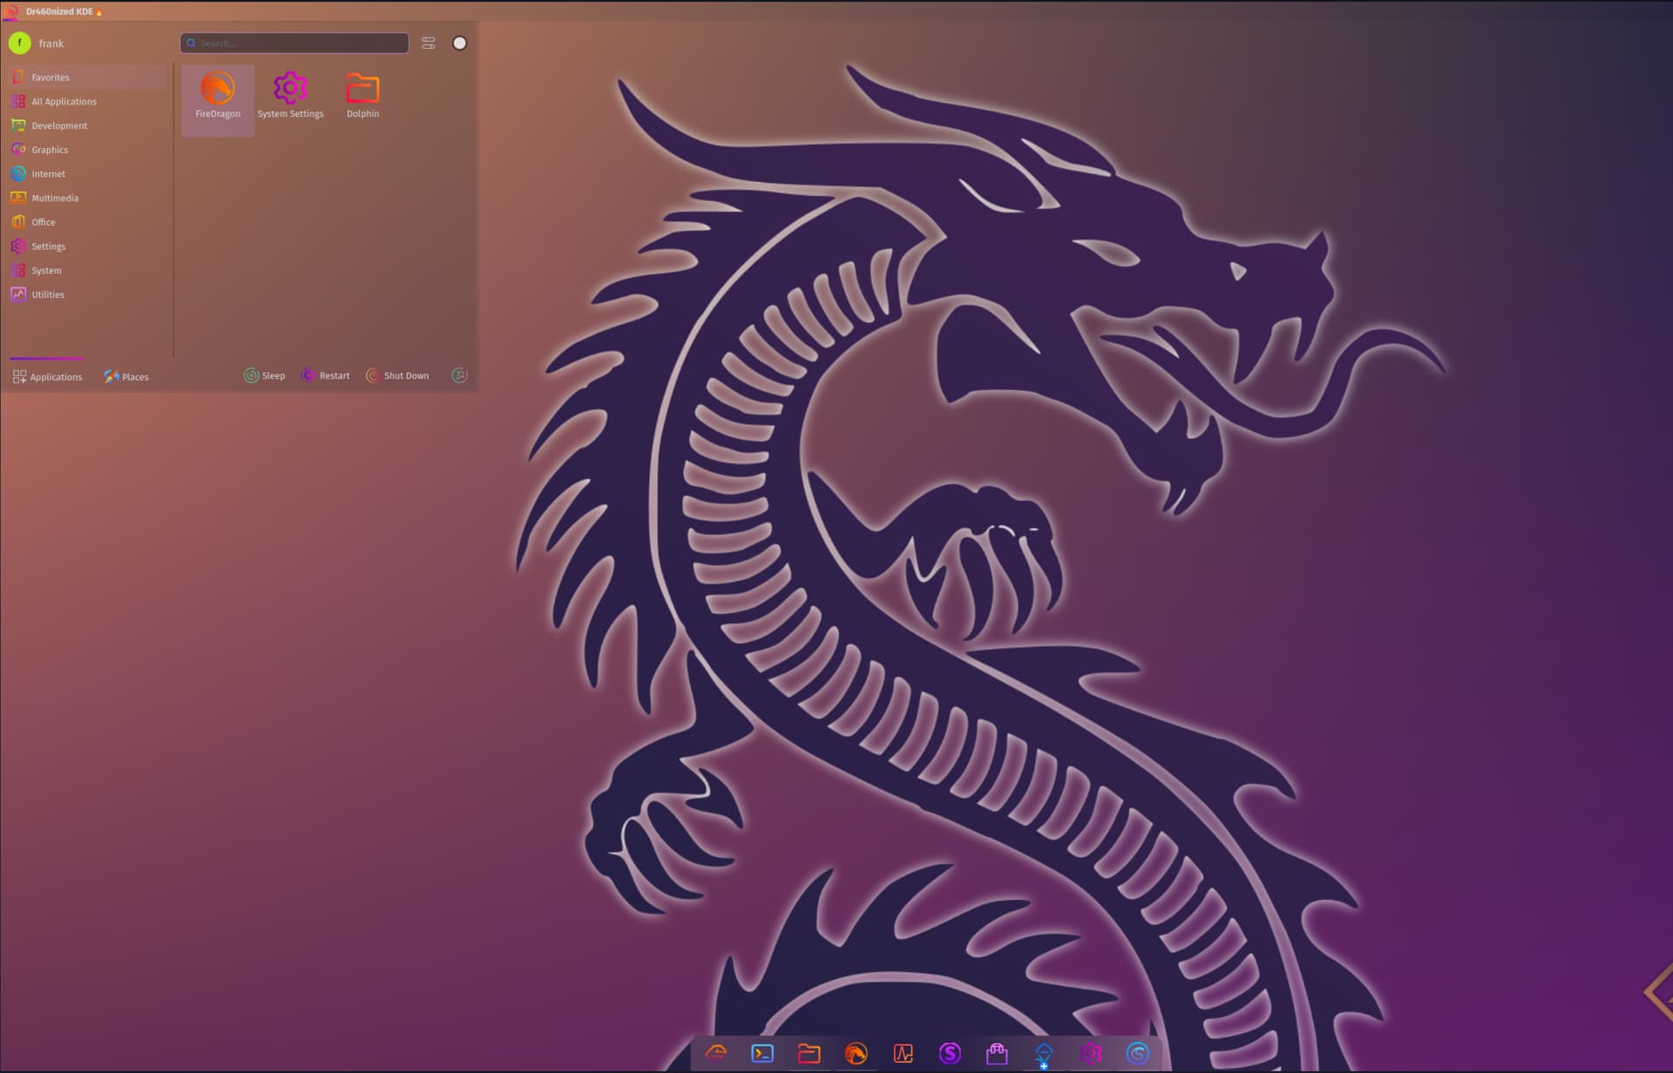Launch FireDragon browser from the dock
The height and width of the screenshot is (1073, 1673).
pos(857,1053)
